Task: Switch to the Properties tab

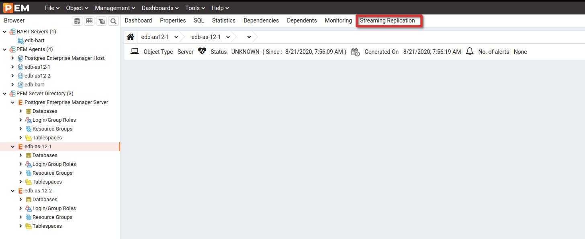Action: [x=173, y=20]
